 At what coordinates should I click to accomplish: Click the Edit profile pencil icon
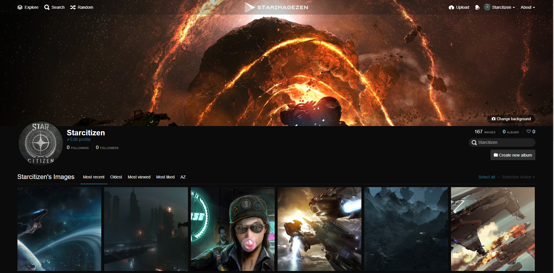pos(68,140)
